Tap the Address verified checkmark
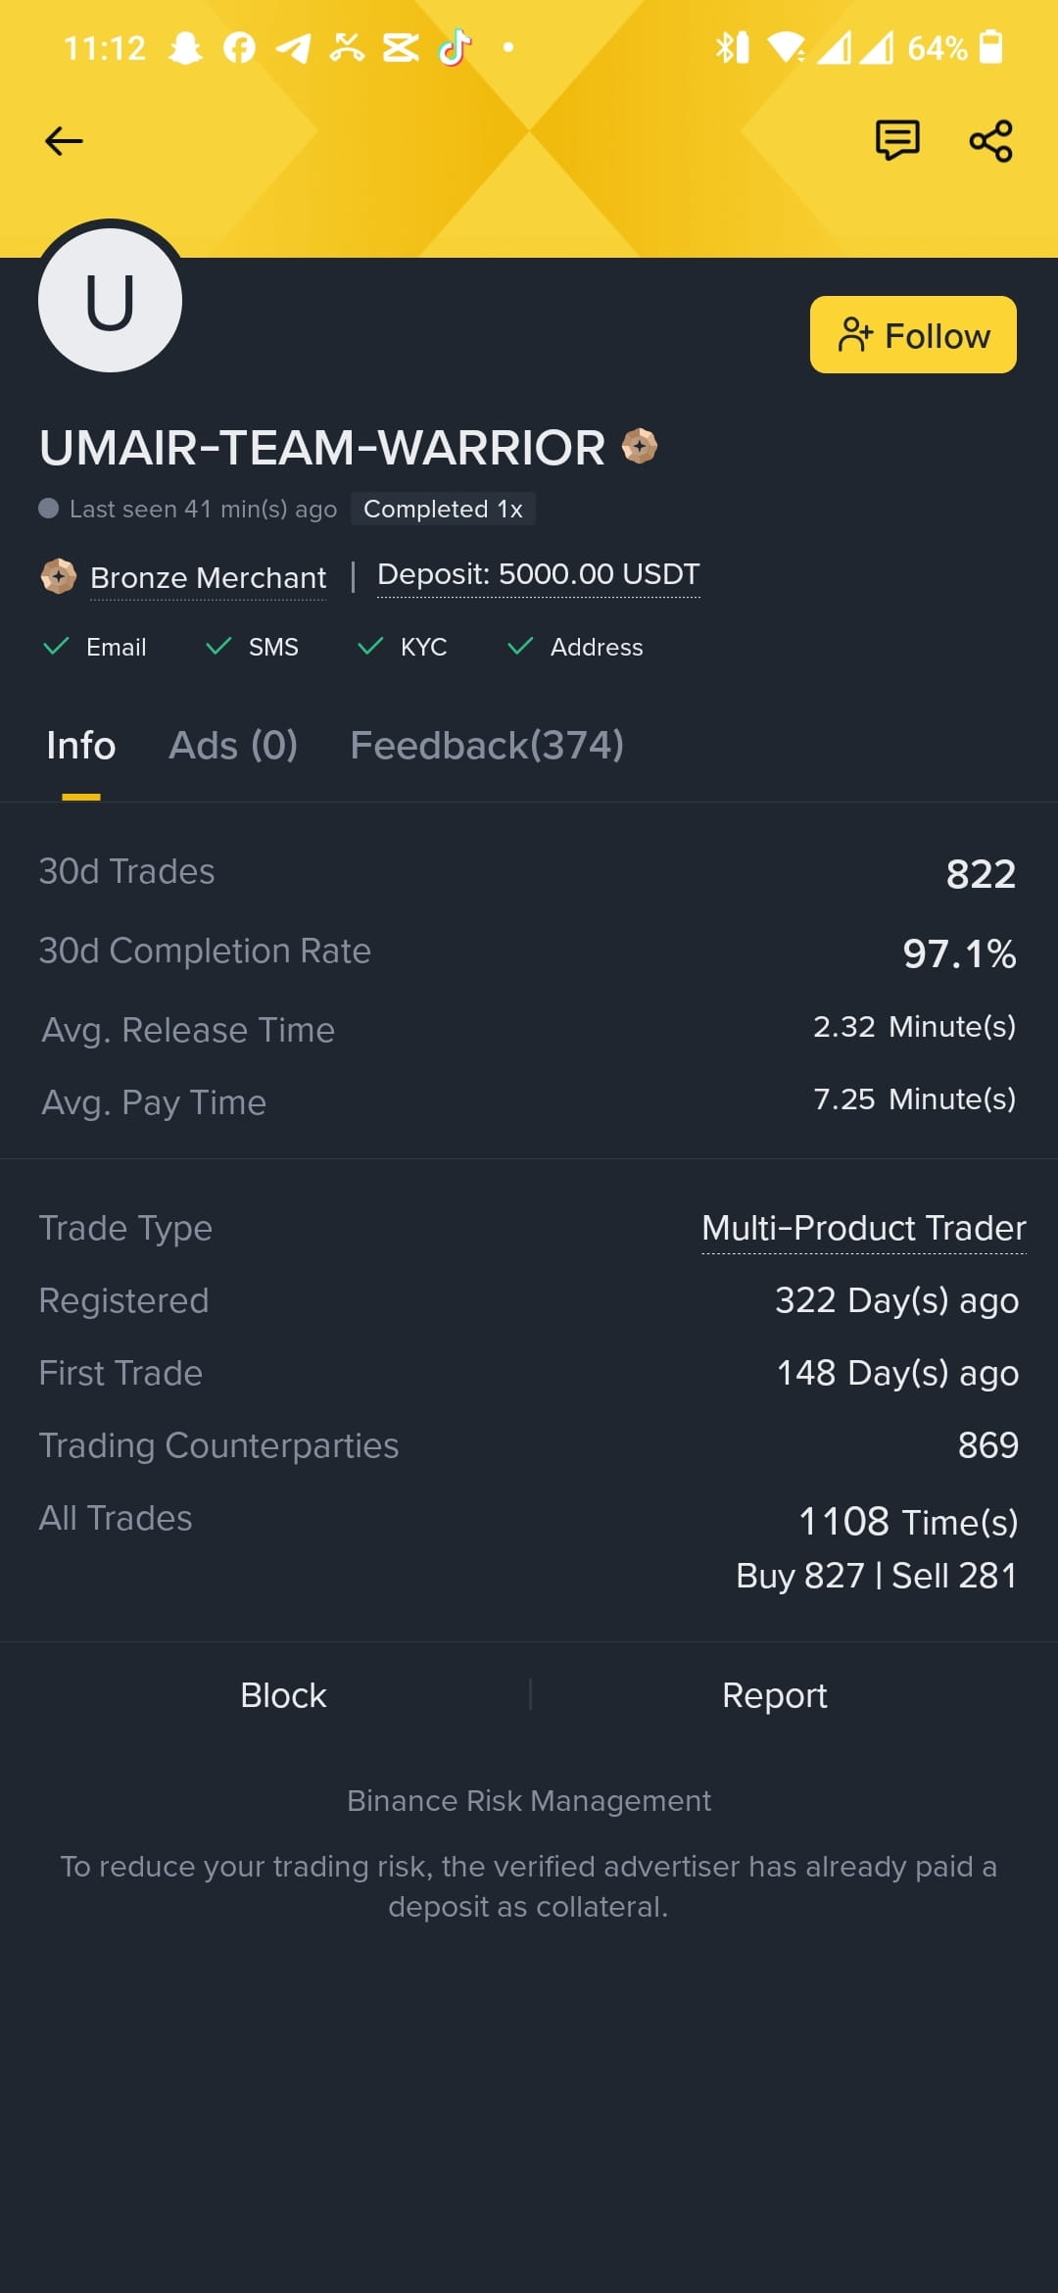This screenshot has height=2293, width=1058. point(520,646)
